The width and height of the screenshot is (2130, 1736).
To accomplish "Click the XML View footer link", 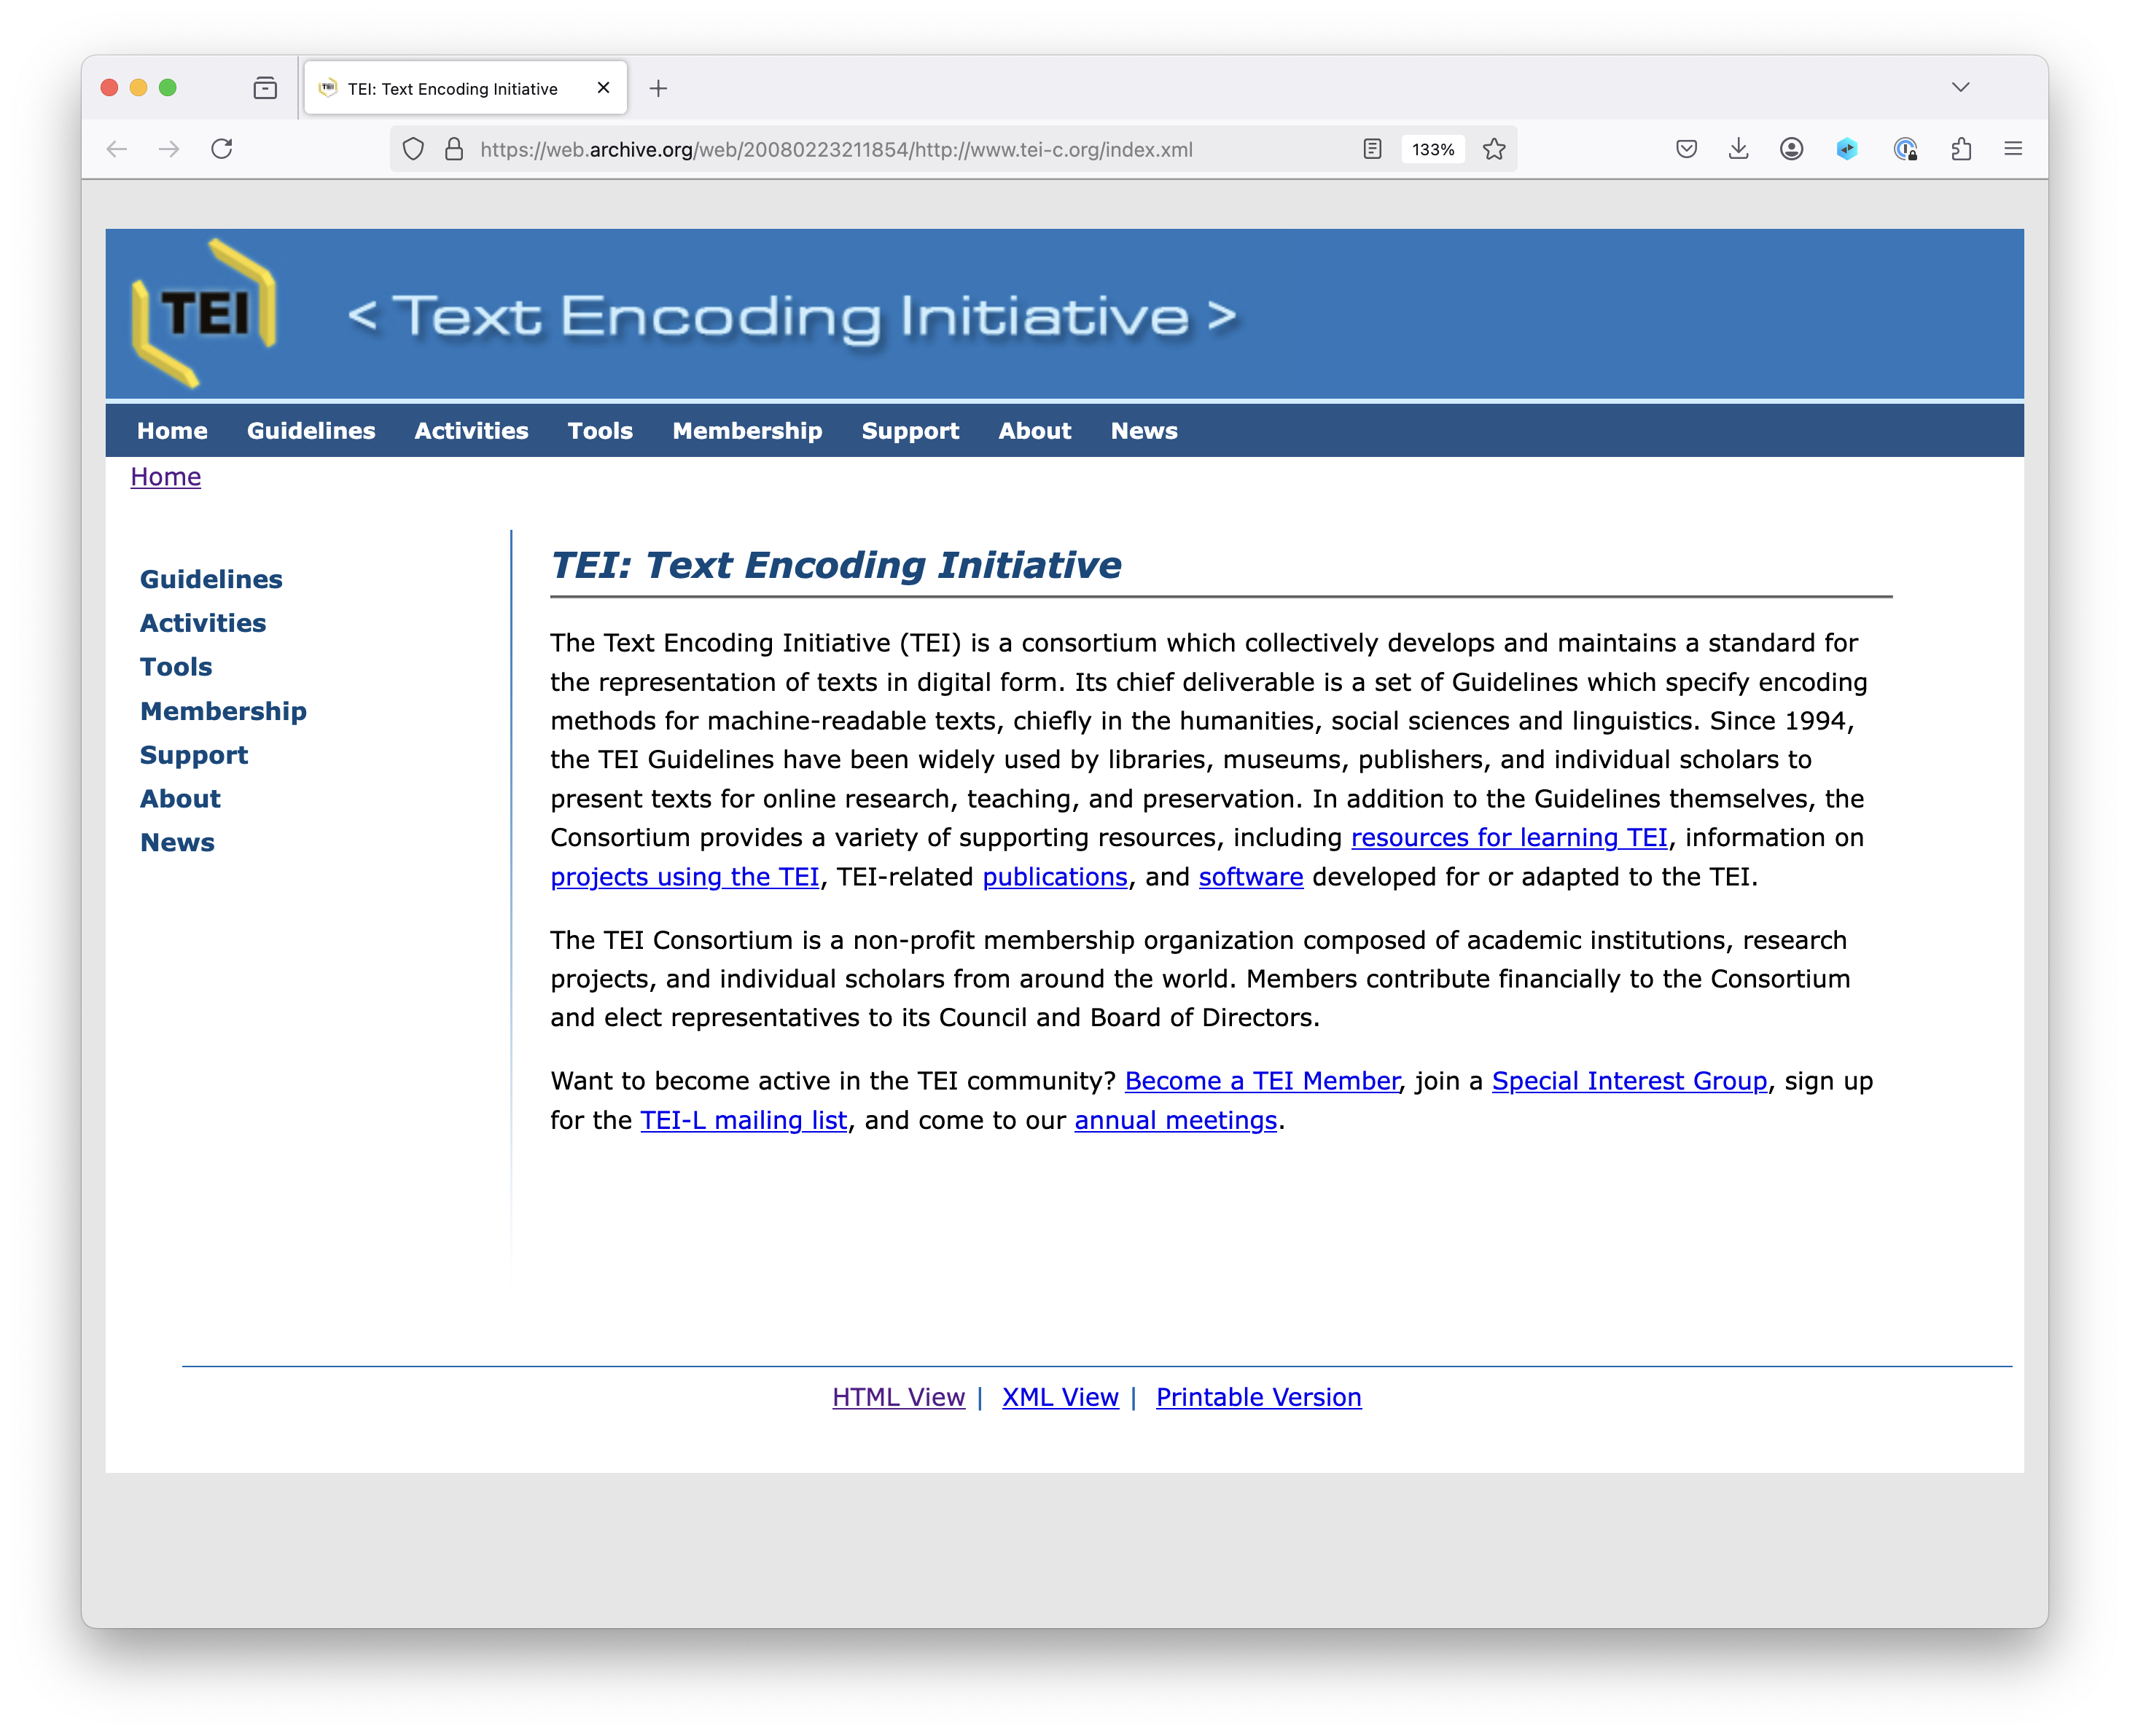I will [x=1060, y=1396].
